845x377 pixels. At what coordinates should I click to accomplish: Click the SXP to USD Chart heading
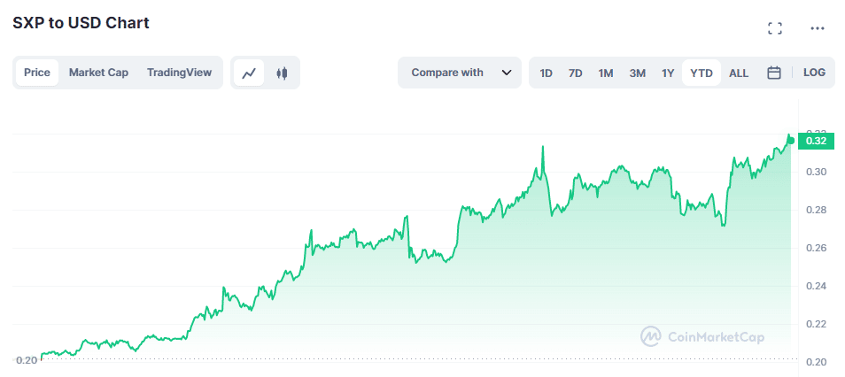click(x=81, y=23)
